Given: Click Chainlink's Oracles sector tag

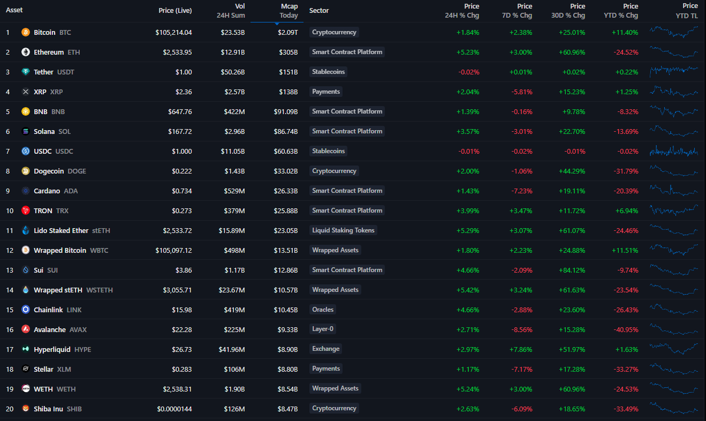Looking at the screenshot, I should pos(323,310).
